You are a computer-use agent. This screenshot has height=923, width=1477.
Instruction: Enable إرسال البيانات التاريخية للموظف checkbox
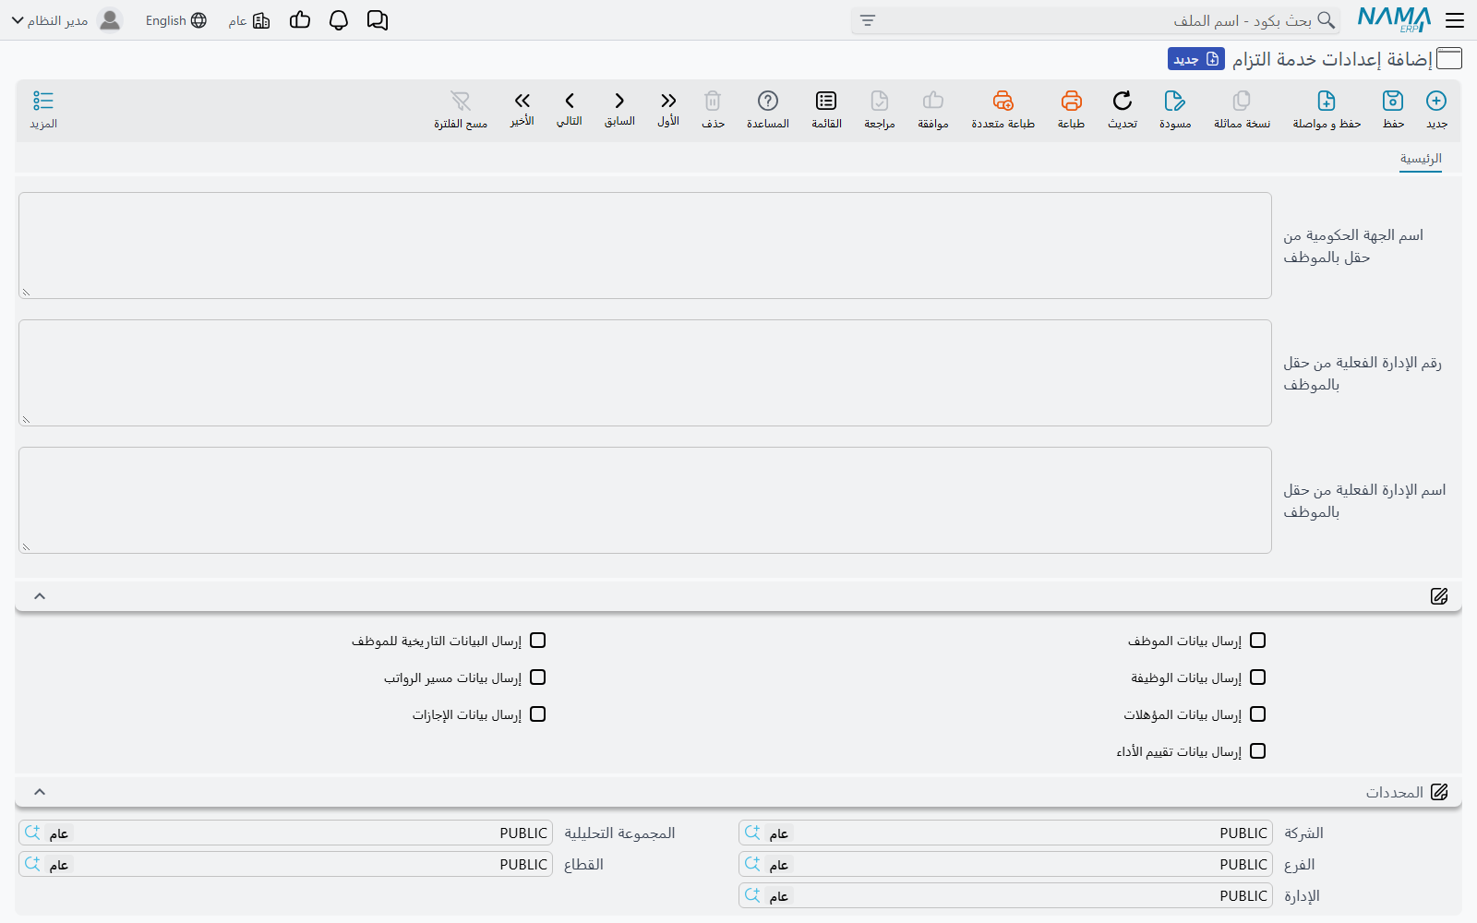[x=538, y=641]
